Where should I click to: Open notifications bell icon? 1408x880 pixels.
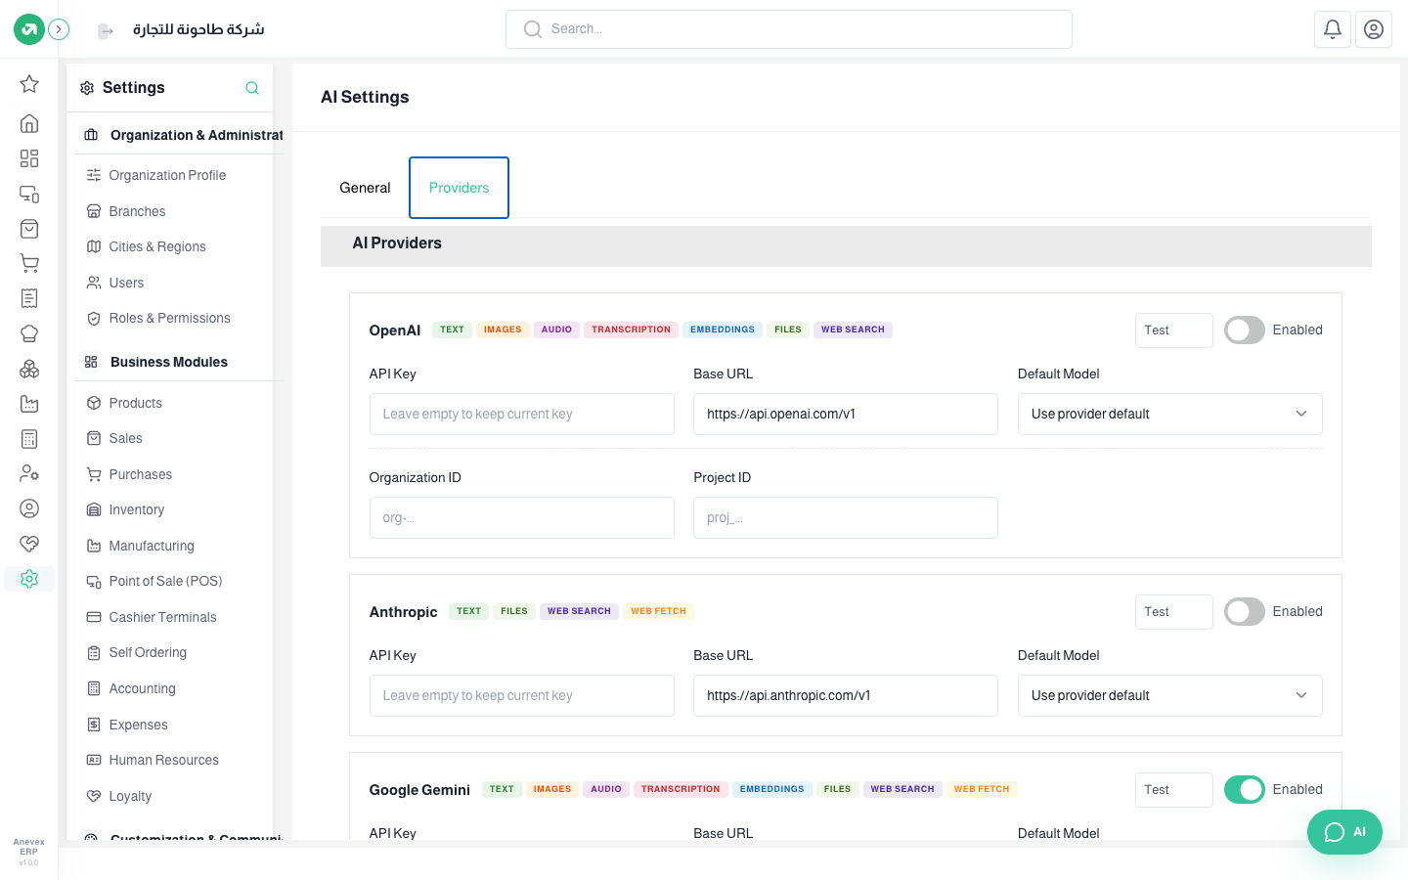[x=1332, y=29]
